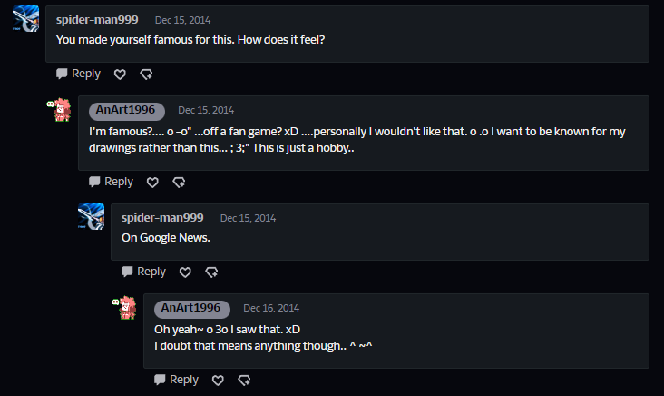
Task: Reply to the 'On Google News.' comment
Action: [143, 272]
